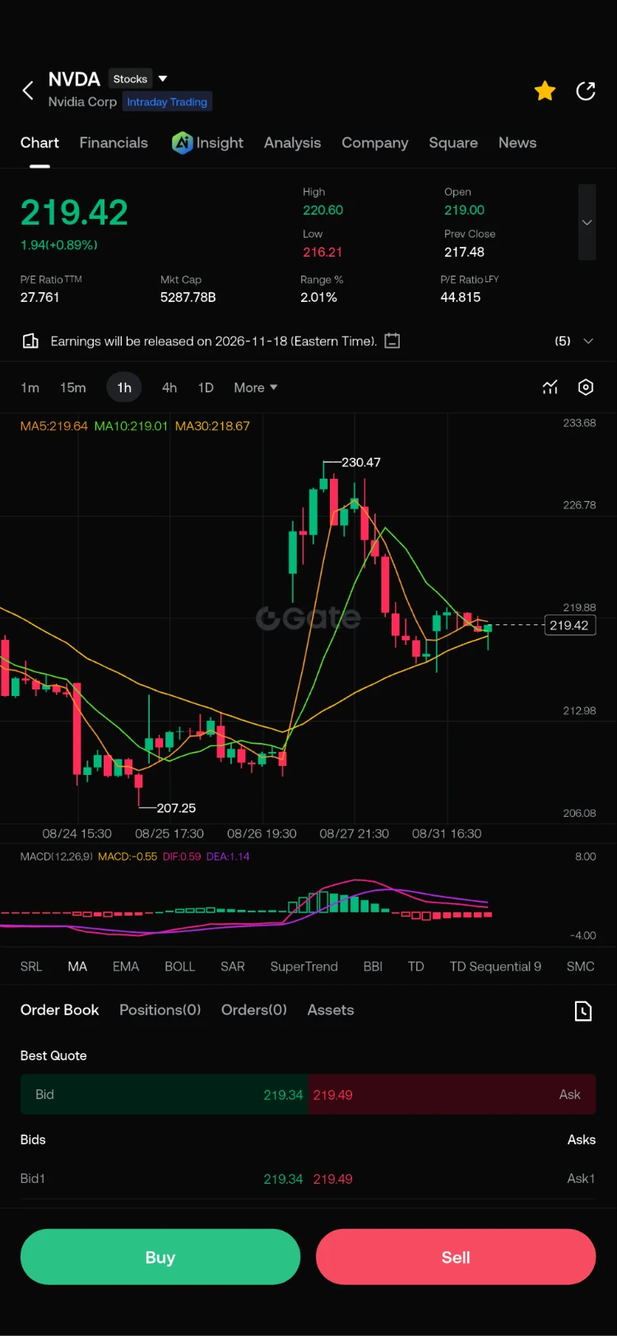Tap the share icon

tap(586, 91)
